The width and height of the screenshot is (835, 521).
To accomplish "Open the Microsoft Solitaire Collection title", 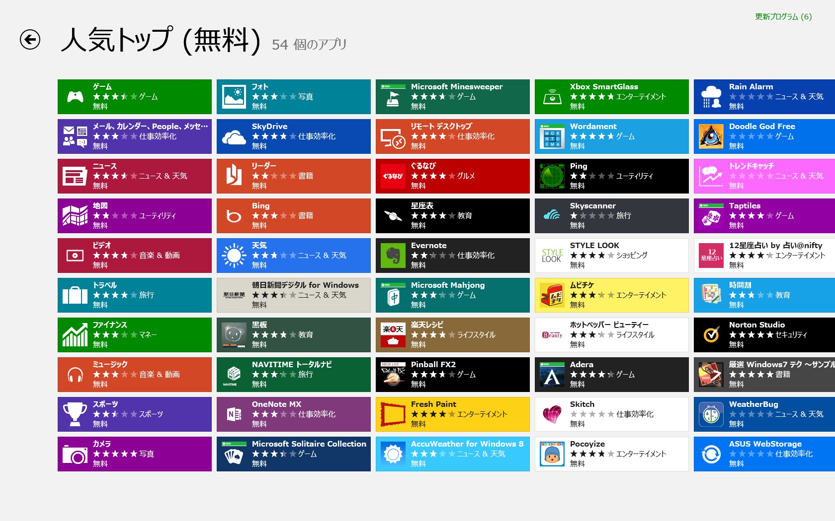I will (309, 444).
